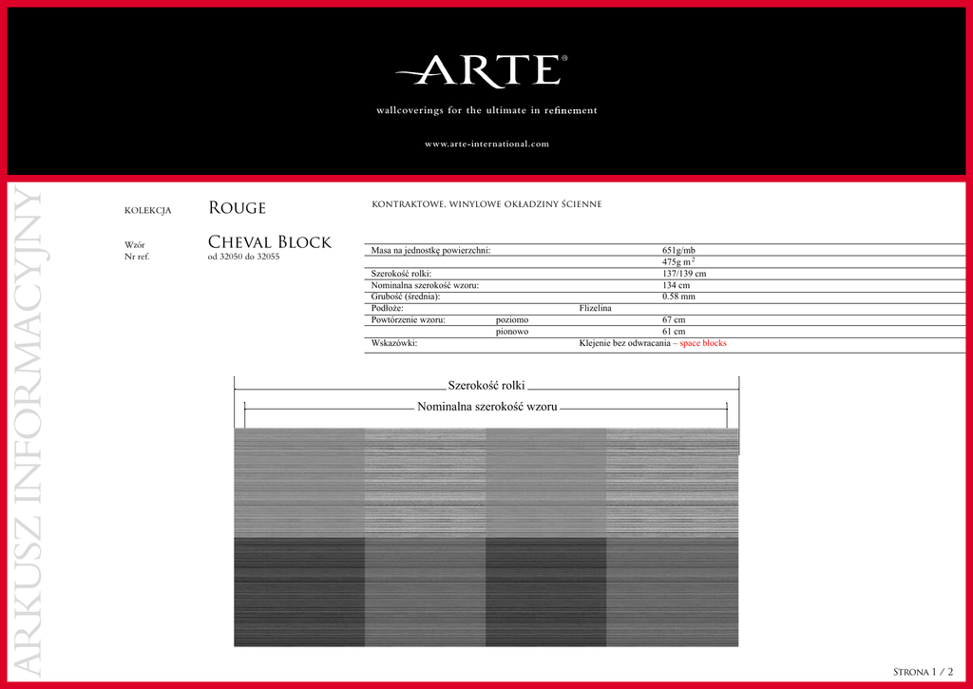Click the ARTE logo in the header
Viewport: 973px width, 689px height.
486,71
